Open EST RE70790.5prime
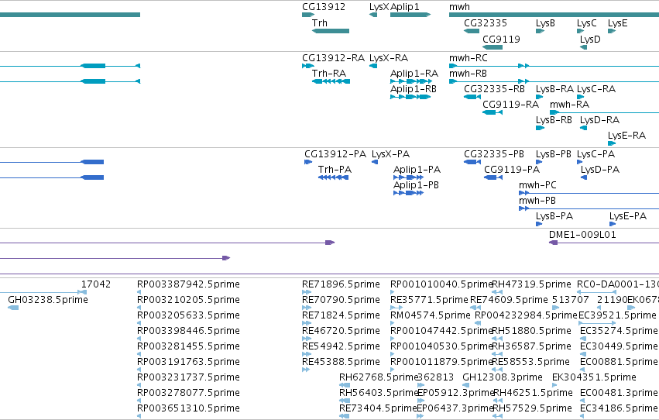659x420 pixels. click(341, 300)
